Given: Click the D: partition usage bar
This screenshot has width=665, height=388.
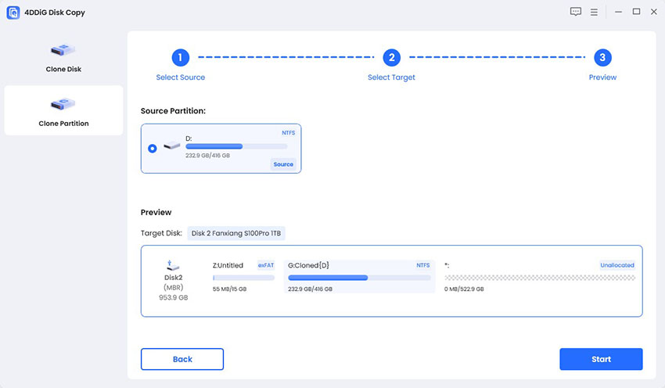Looking at the screenshot, I should [236, 146].
